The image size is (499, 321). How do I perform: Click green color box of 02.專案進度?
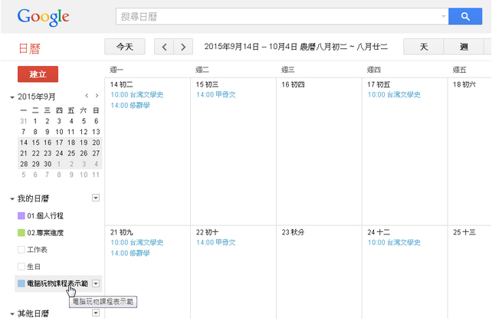21,233
